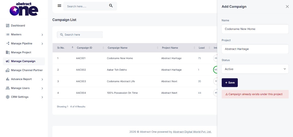Click the Manage Campaign megaphone icon

(8, 61)
